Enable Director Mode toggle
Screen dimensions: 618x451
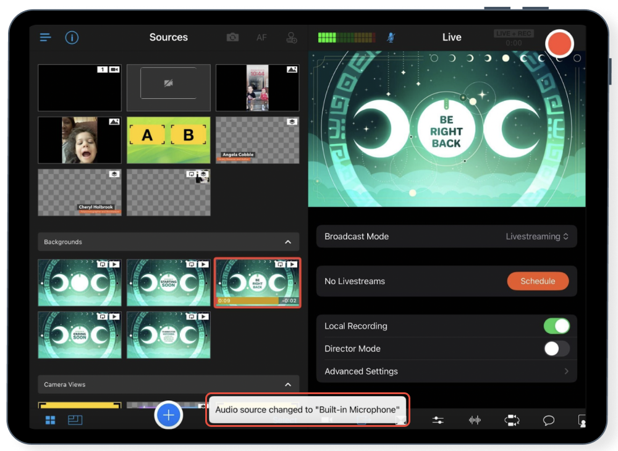click(x=556, y=348)
